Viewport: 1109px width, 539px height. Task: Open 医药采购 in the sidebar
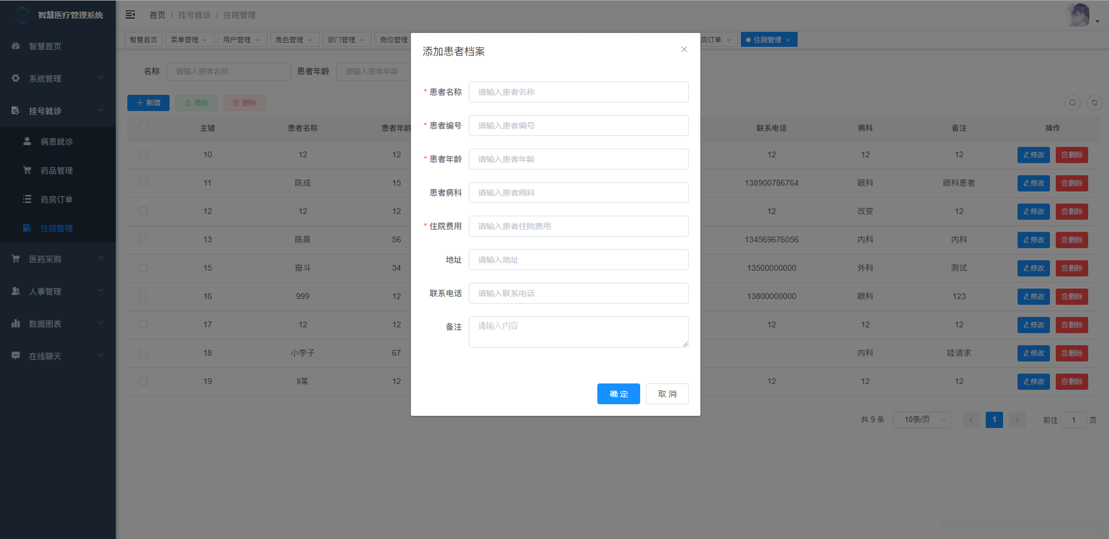46,259
